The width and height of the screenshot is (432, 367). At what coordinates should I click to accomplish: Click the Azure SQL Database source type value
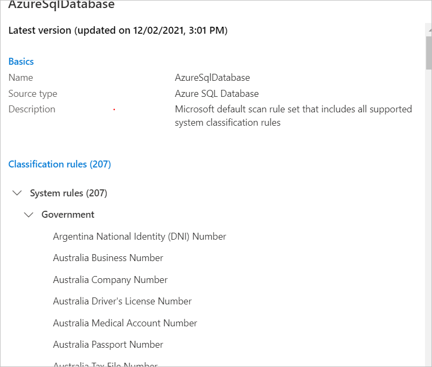click(x=217, y=93)
